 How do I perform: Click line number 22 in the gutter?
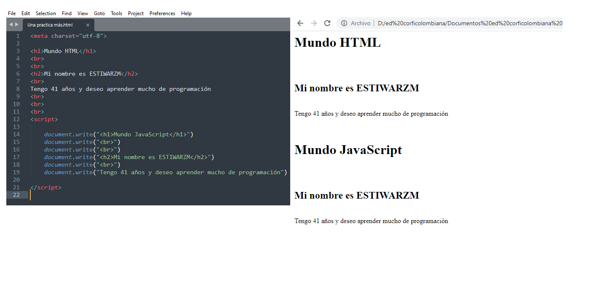tap(16, 195)
